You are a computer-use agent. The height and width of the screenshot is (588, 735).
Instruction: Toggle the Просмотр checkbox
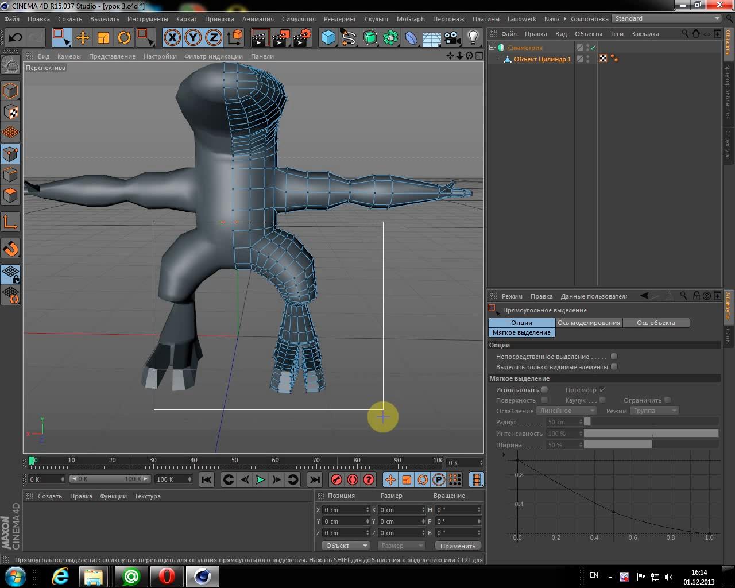tap(602, 390)
